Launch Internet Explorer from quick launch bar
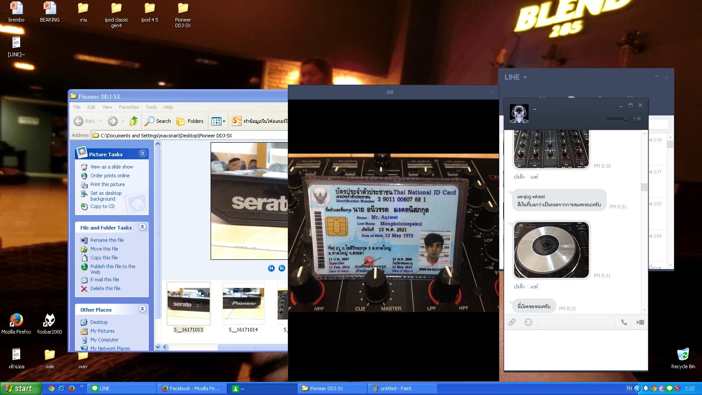Image resolution: width=702 pixels, height=395 pixels. (x=61, y=388)
